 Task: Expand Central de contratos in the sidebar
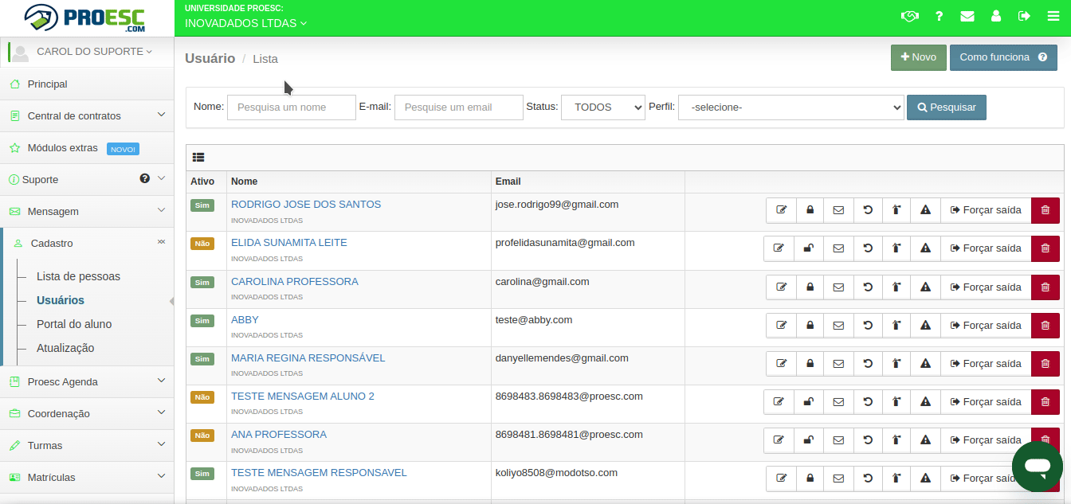click(86, 116)
